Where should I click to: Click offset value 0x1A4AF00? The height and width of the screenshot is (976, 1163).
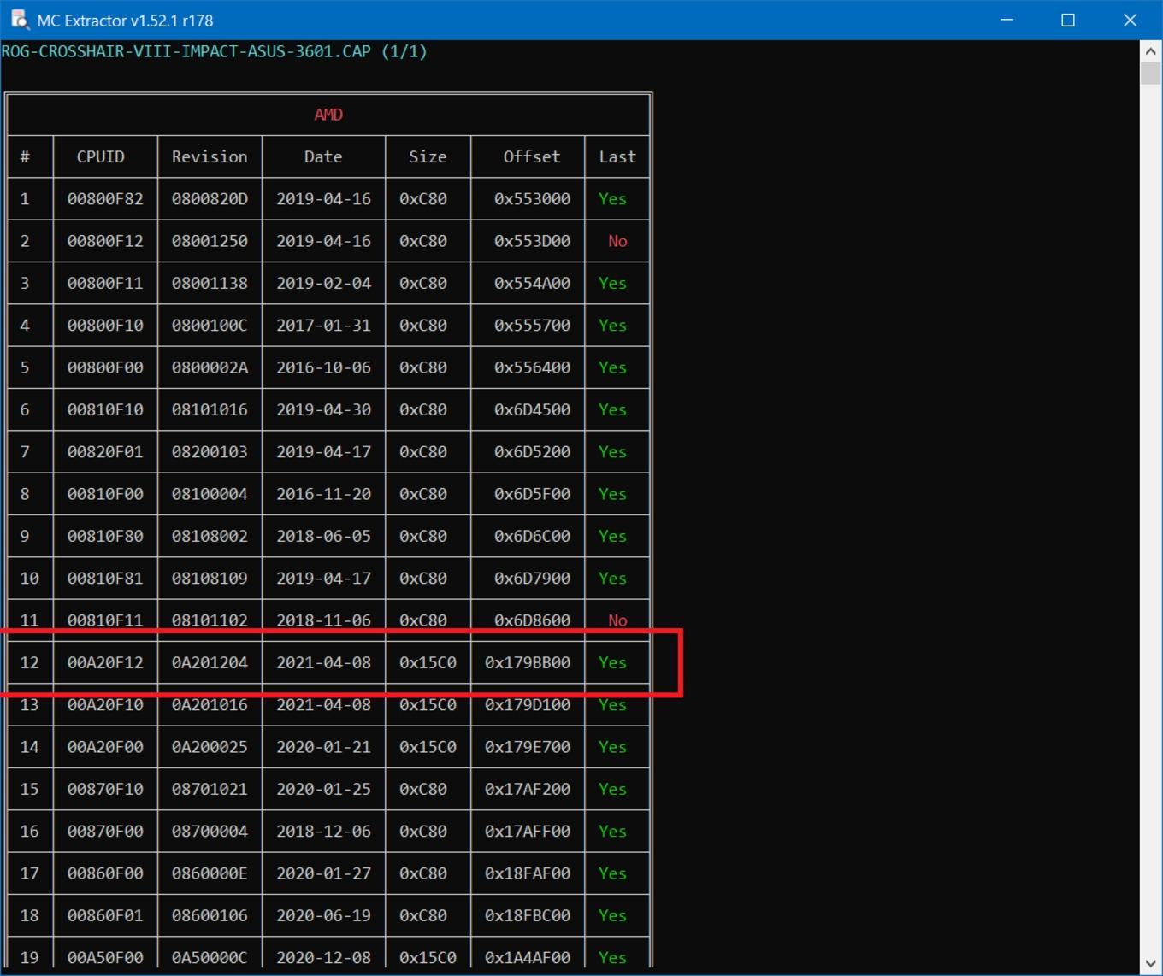(x=528, y=958)
